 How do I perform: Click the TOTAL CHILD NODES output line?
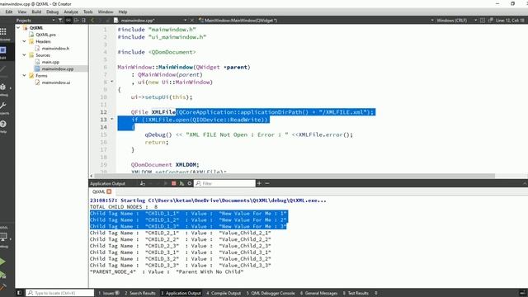pyautogui.click(x=124, y=207)
